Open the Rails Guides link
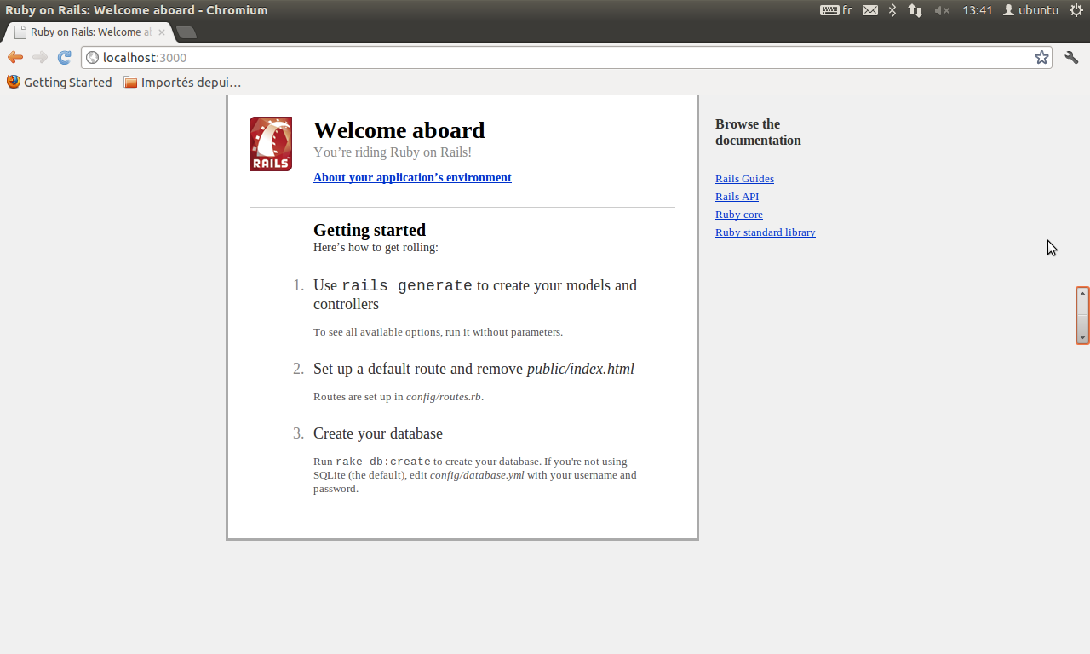Image resolution: width=1090 pixels, height=654 pixels. [744, 179]
